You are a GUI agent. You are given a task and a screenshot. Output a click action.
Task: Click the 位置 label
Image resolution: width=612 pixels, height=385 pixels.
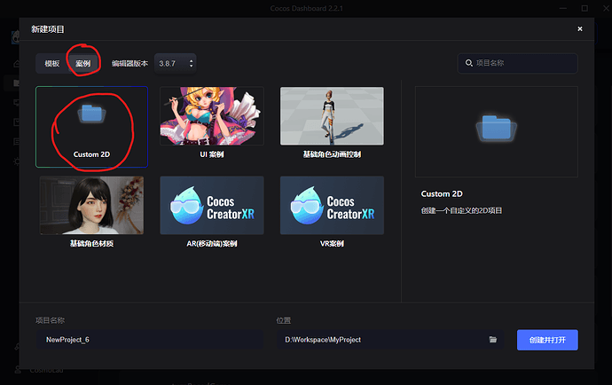tap(283, 320)
